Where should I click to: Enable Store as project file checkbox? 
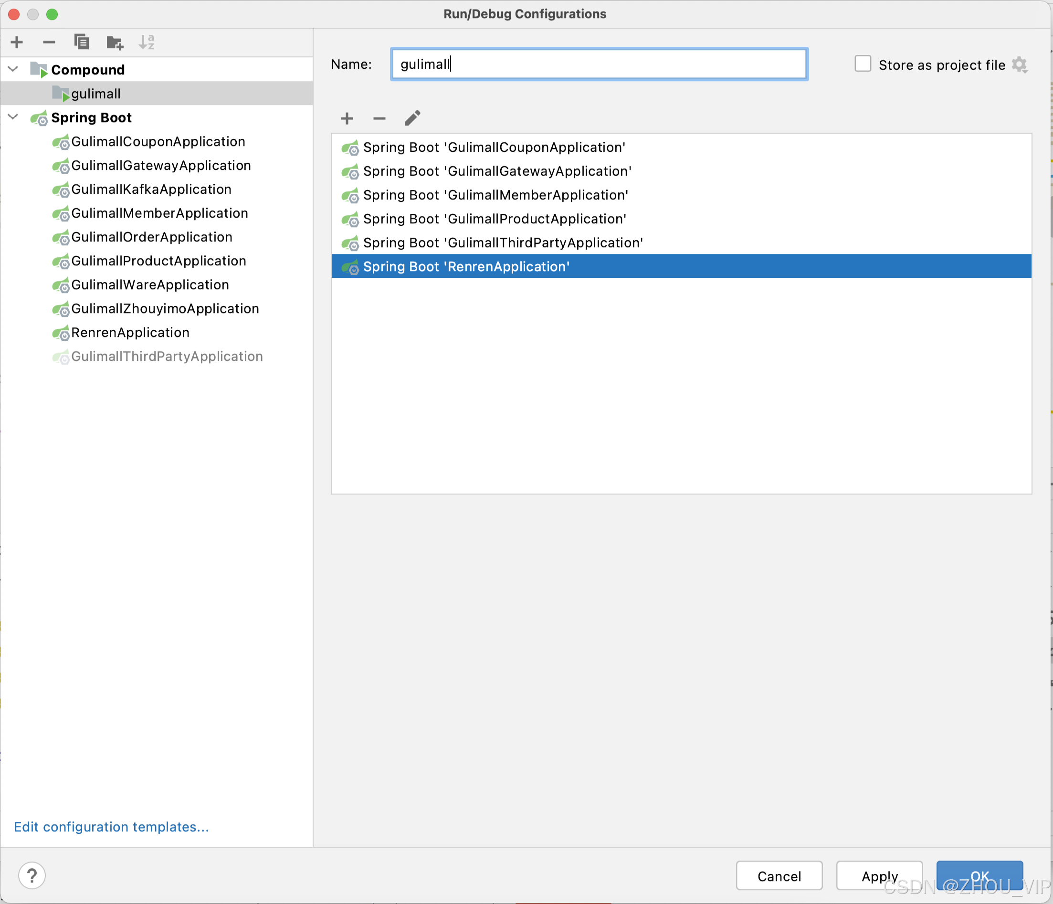[863, 64]
